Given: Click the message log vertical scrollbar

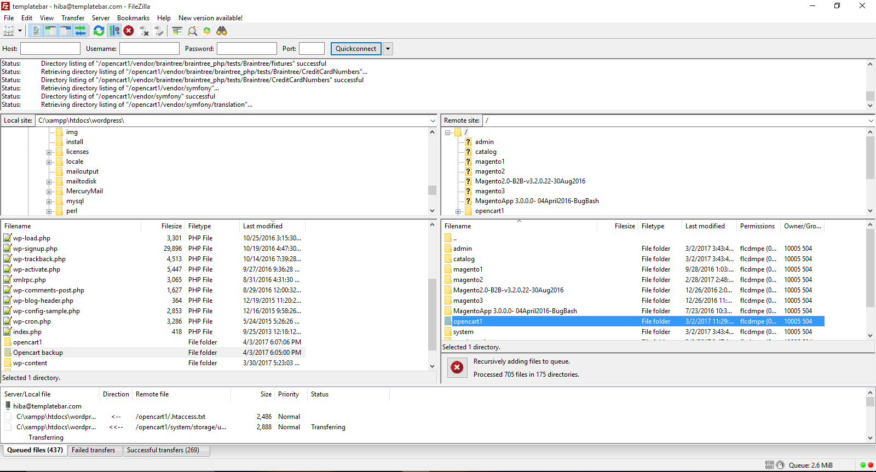Looking at the screenshot, I should pyautogui.click(x=870, y=84).
